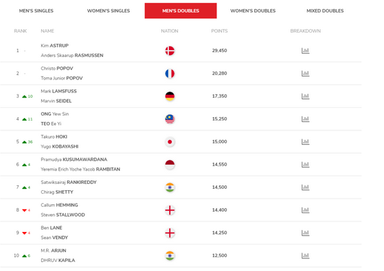View breakdown for Kusumawardana and Rambitan
Image resolution: width=384 pixels, height=271 pixels.
click(305, 164)
